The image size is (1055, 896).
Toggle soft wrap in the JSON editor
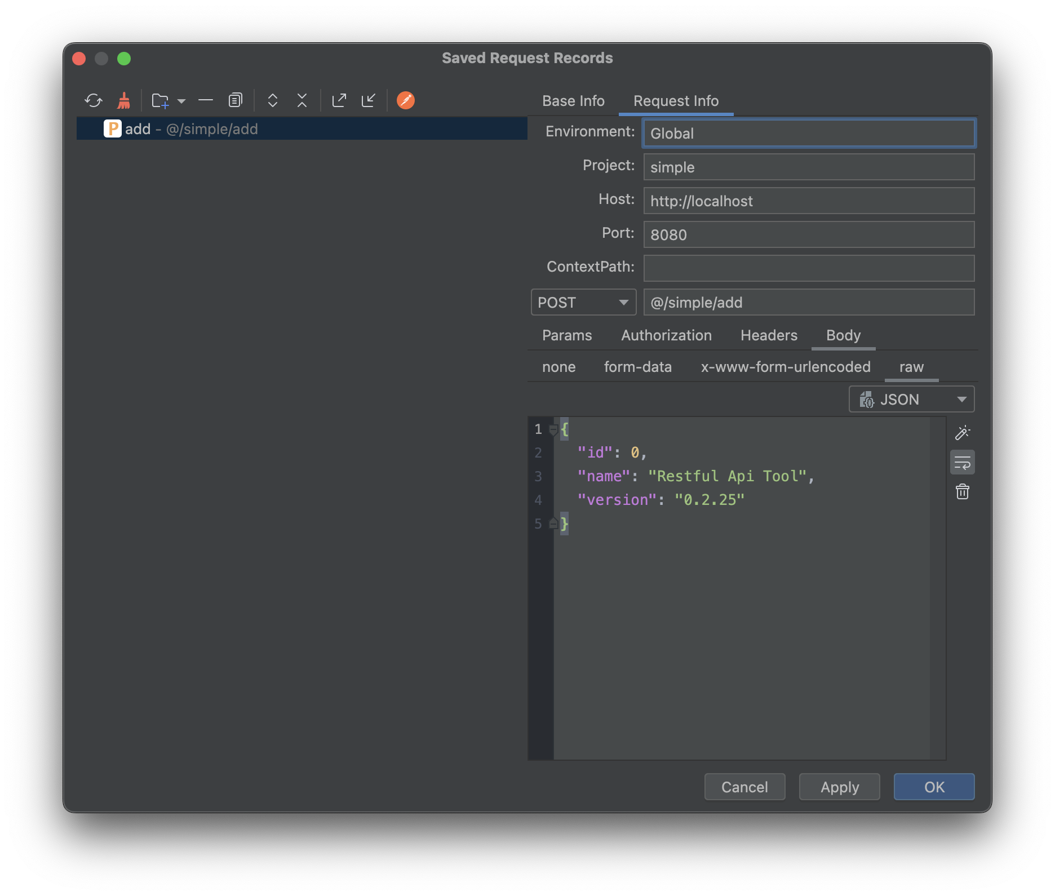click(963, 462)
